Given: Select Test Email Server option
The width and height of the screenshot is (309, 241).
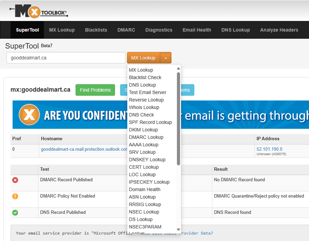Looking at the screenshot, I should 148,93.
